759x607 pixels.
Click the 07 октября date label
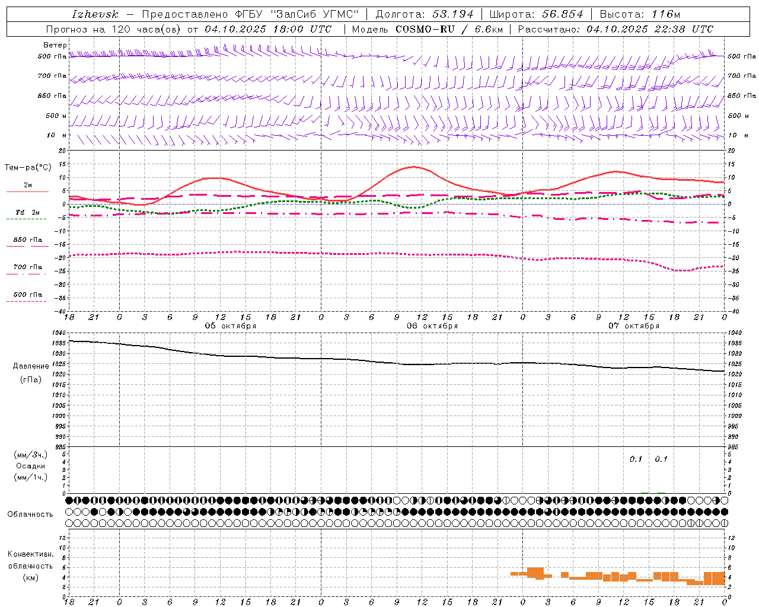click(634, 325)
